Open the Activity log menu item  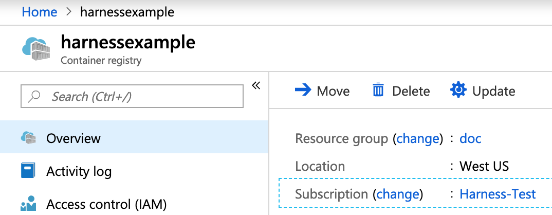tap(134, 171)
